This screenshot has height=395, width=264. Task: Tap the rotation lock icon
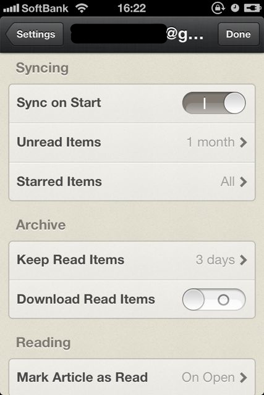218,8
